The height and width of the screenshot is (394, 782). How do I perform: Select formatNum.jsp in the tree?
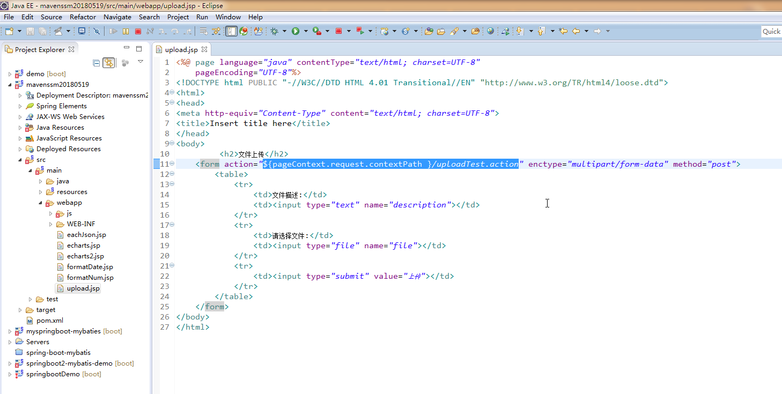click(x=90, y=278)
